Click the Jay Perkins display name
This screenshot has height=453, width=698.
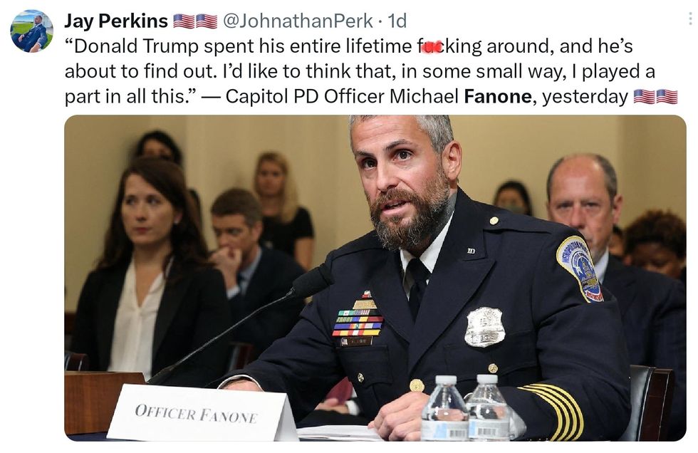116,21
